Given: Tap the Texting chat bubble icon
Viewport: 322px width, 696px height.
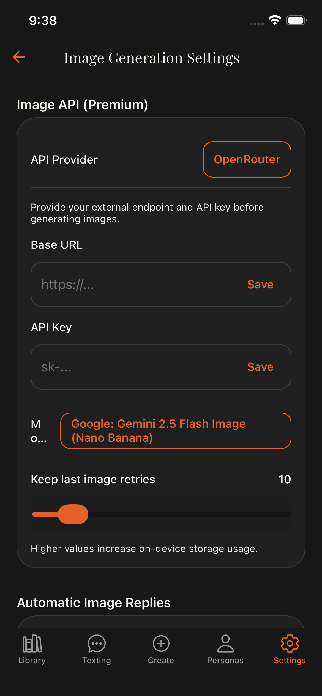Looking at the screenshot, I should (x=96, y=644).
